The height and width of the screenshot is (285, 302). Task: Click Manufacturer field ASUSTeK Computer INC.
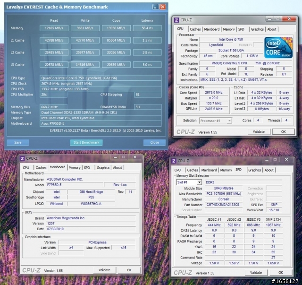click(91, 179)
